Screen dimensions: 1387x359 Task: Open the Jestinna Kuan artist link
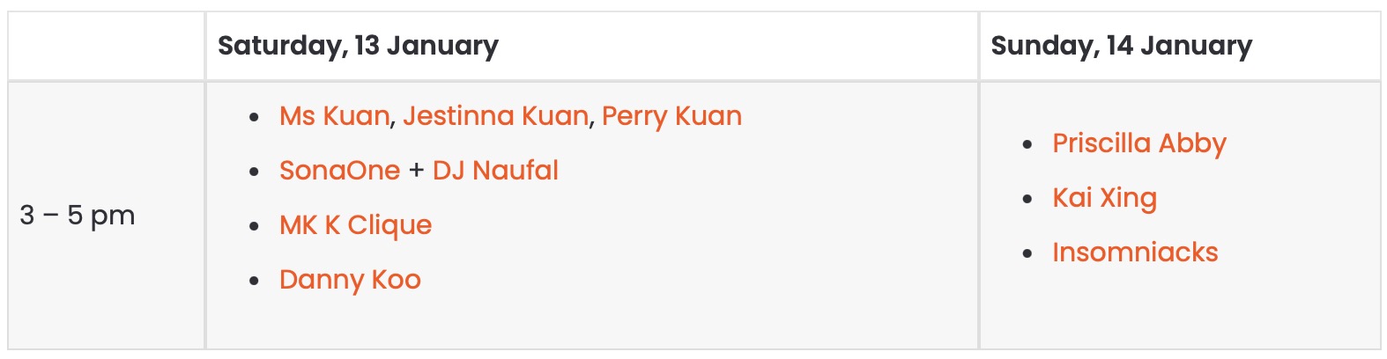[x=496, y=116]
